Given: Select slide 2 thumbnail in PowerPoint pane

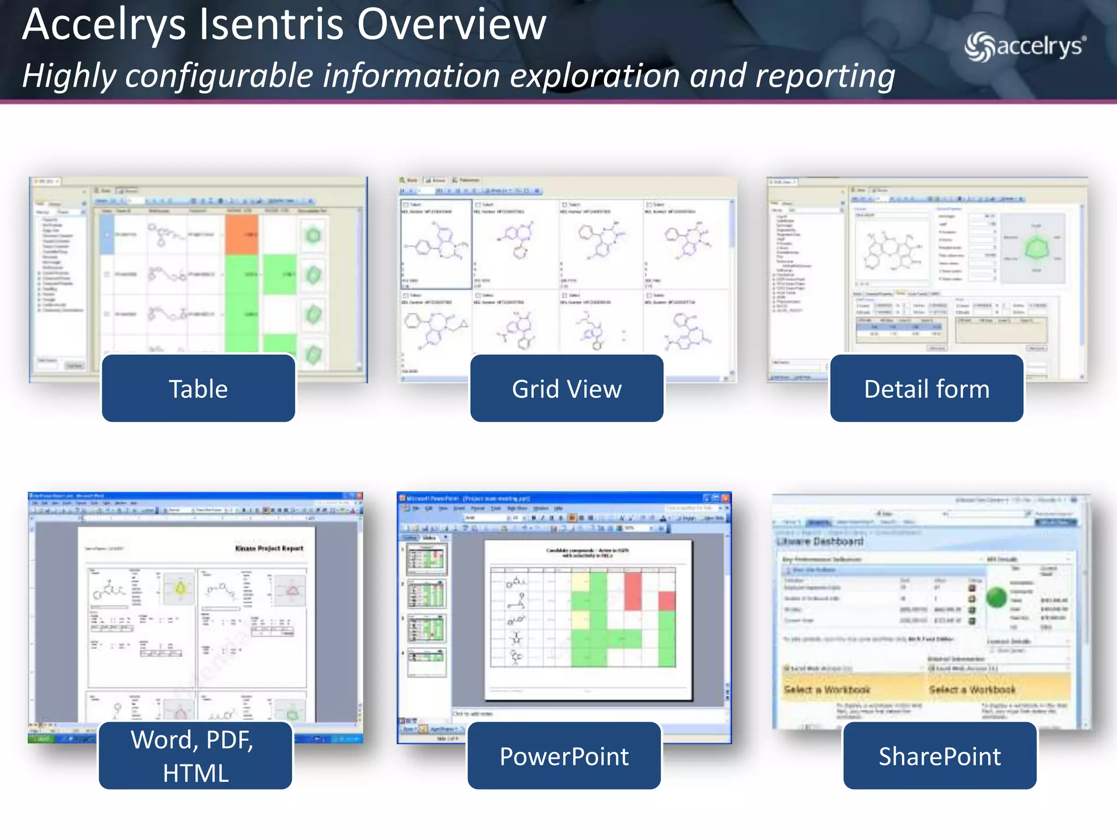Looking at the screenshot, I should (x=427, y=594).
